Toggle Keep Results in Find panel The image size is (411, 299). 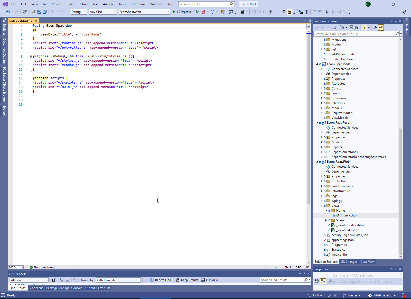point(187,280)
